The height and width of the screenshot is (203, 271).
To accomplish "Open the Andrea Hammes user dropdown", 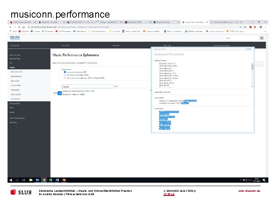I will click(x=222, y=45).
